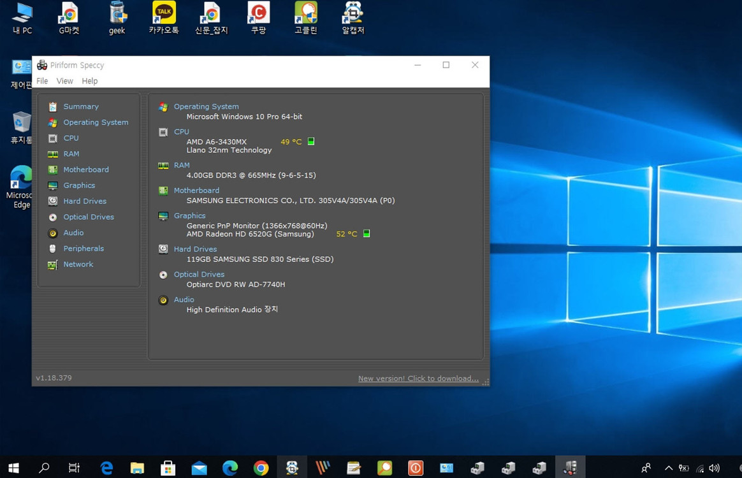Select the Graphics monitor icon in sidebar
The image size is (742, 478).
pos(52,185)
